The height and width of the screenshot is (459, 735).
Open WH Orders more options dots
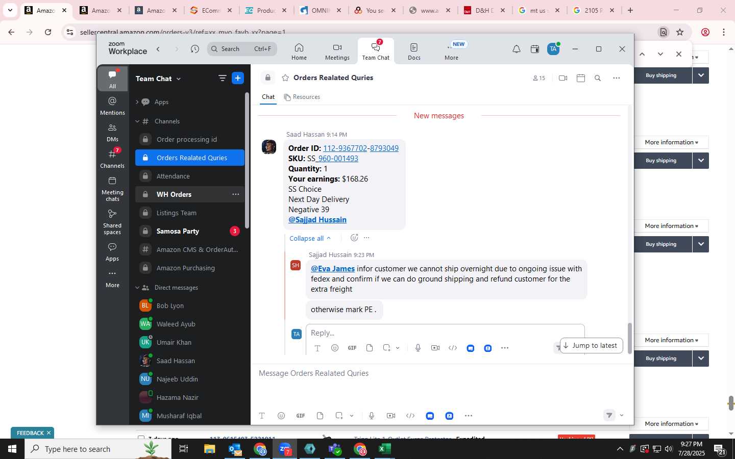coord(236,194)
